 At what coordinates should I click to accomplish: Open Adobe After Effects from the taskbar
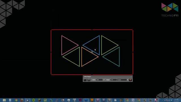104,100
